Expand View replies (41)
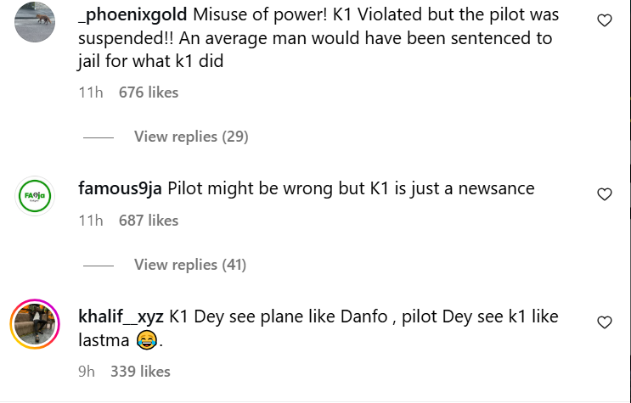The width and height of the screenshot is (631, 403). [190, 266]
